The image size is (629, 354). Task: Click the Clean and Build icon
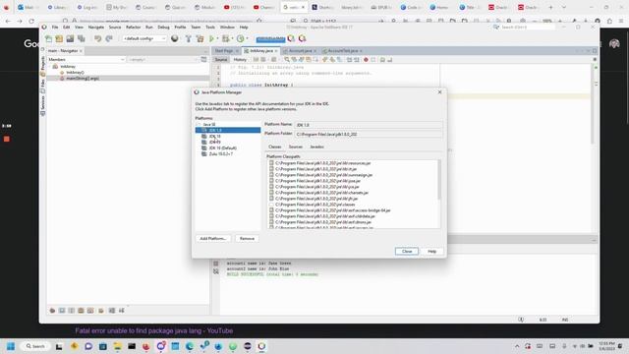pyautogui.click(x=200, y=38)
